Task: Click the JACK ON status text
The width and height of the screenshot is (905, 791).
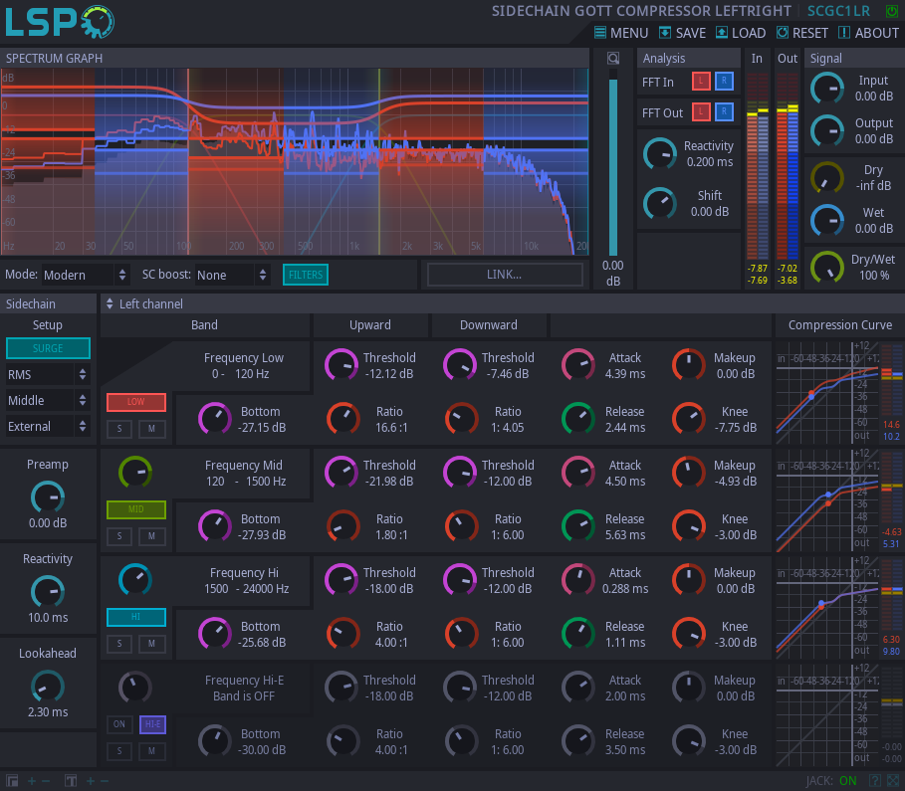Action: coord(831,781)
